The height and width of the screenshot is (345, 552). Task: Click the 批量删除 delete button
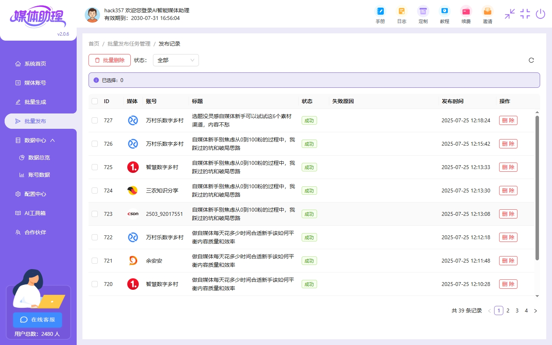pos(109,60)
